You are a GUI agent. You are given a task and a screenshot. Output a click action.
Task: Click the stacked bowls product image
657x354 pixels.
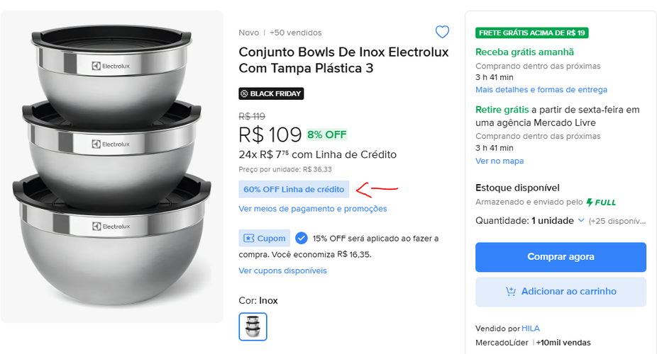click(111, 166)
